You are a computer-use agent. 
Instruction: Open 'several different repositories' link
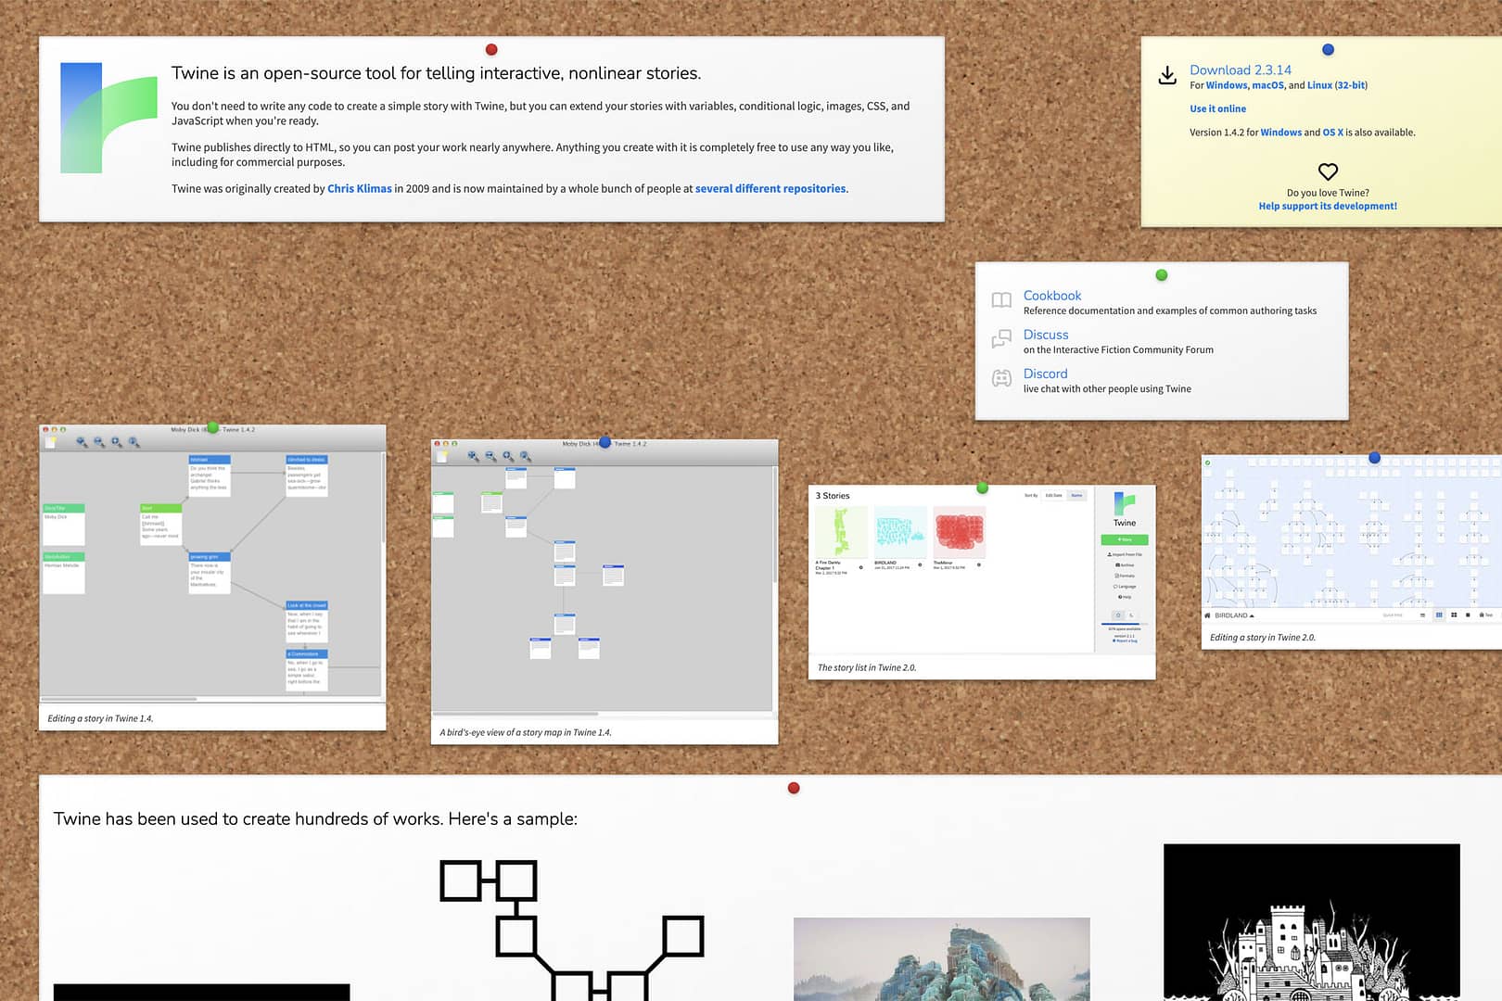pos(770,189)
